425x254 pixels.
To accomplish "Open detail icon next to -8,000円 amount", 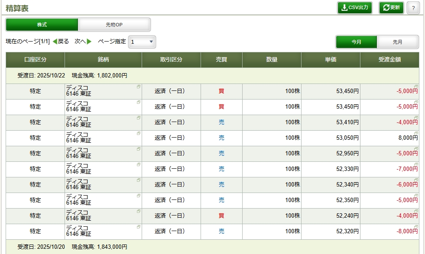I will click(x=416, y=227).
